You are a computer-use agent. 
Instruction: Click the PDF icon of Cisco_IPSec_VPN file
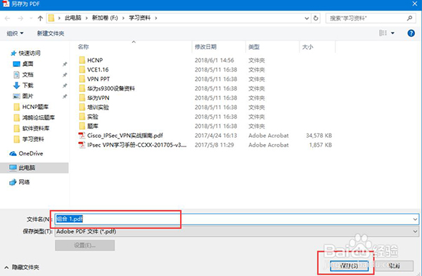click(x=82, y=136)
